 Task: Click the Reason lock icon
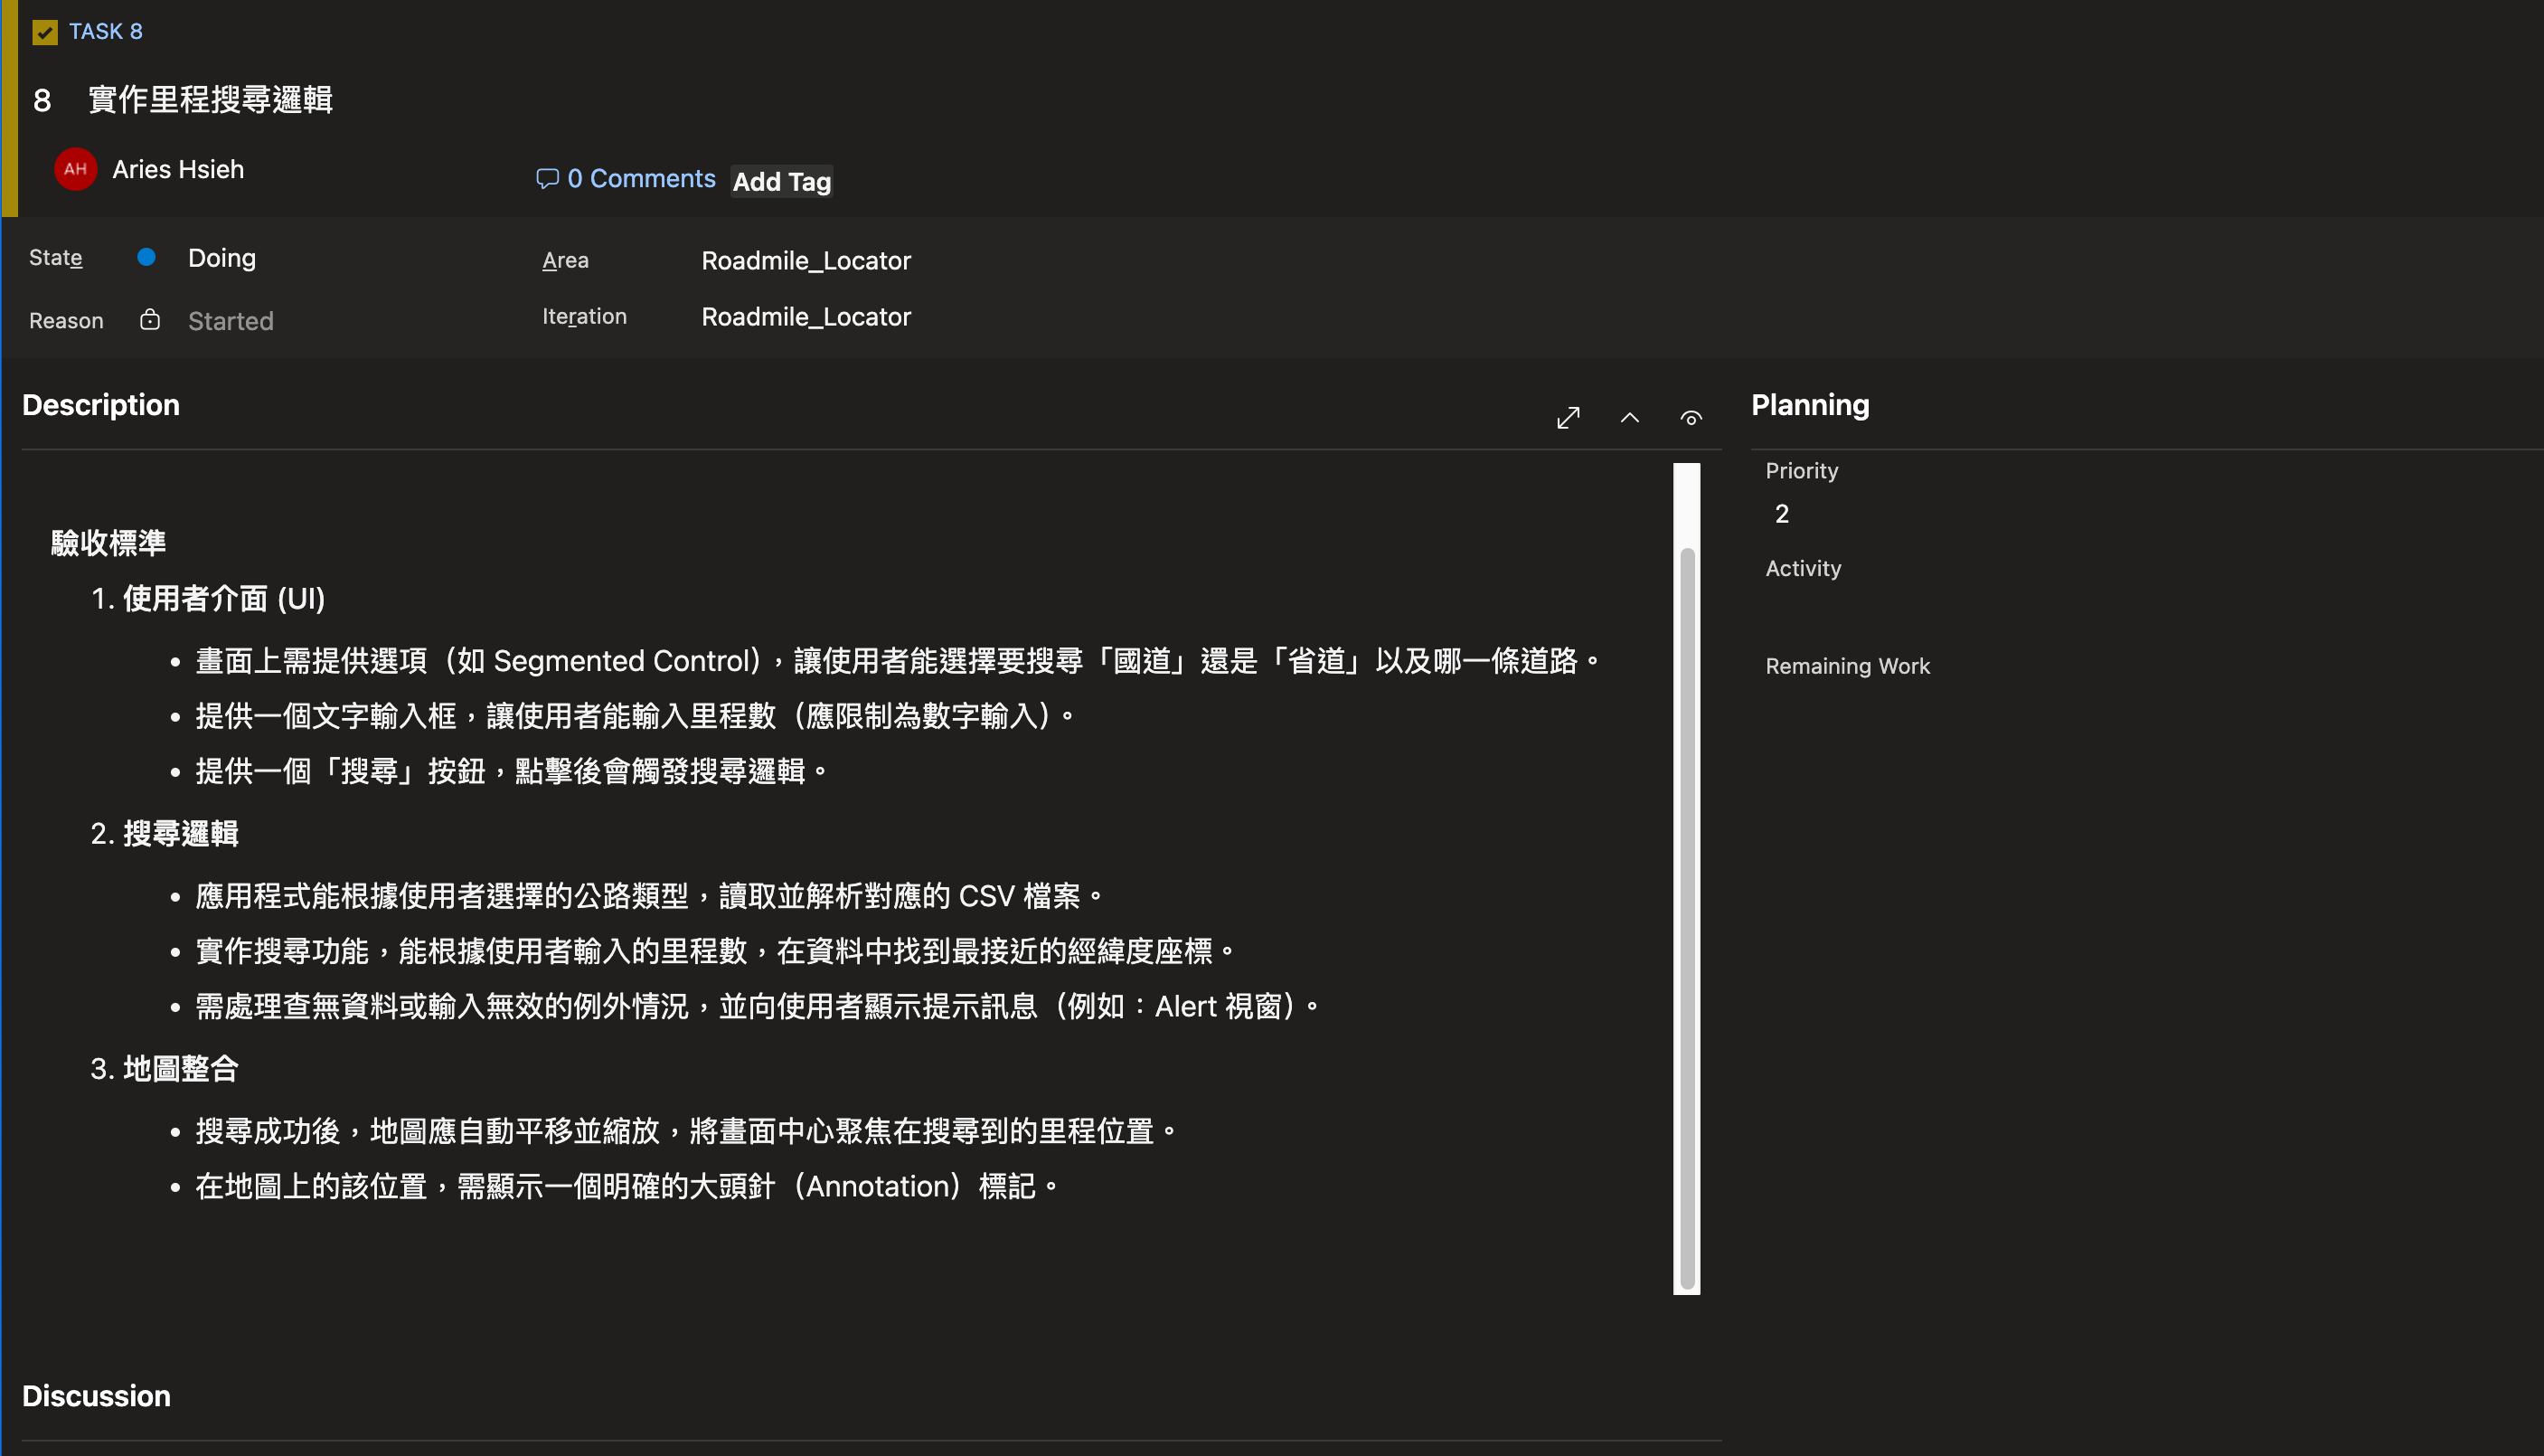(150, 320)
